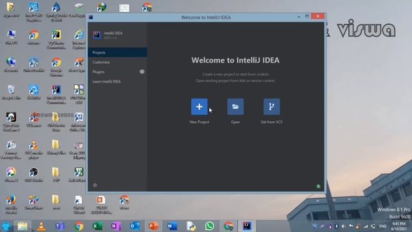Open the gear options menu in IntelliJ sidebar
The height and width of the screenshot is (232, 412).
click(95, 185)
